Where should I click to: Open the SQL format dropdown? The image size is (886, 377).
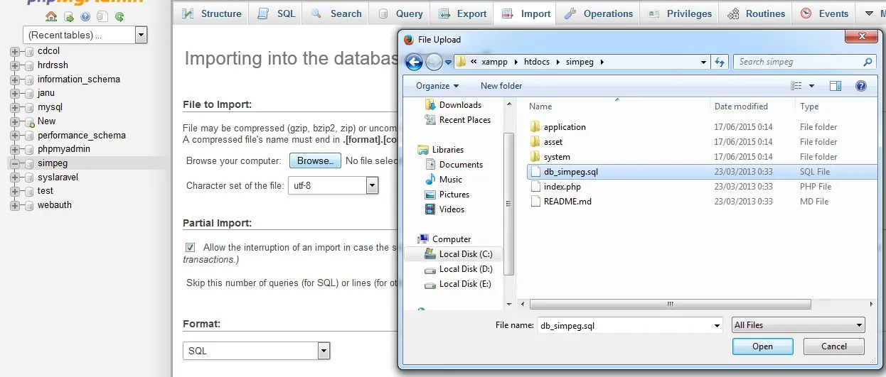click(257, 351)
